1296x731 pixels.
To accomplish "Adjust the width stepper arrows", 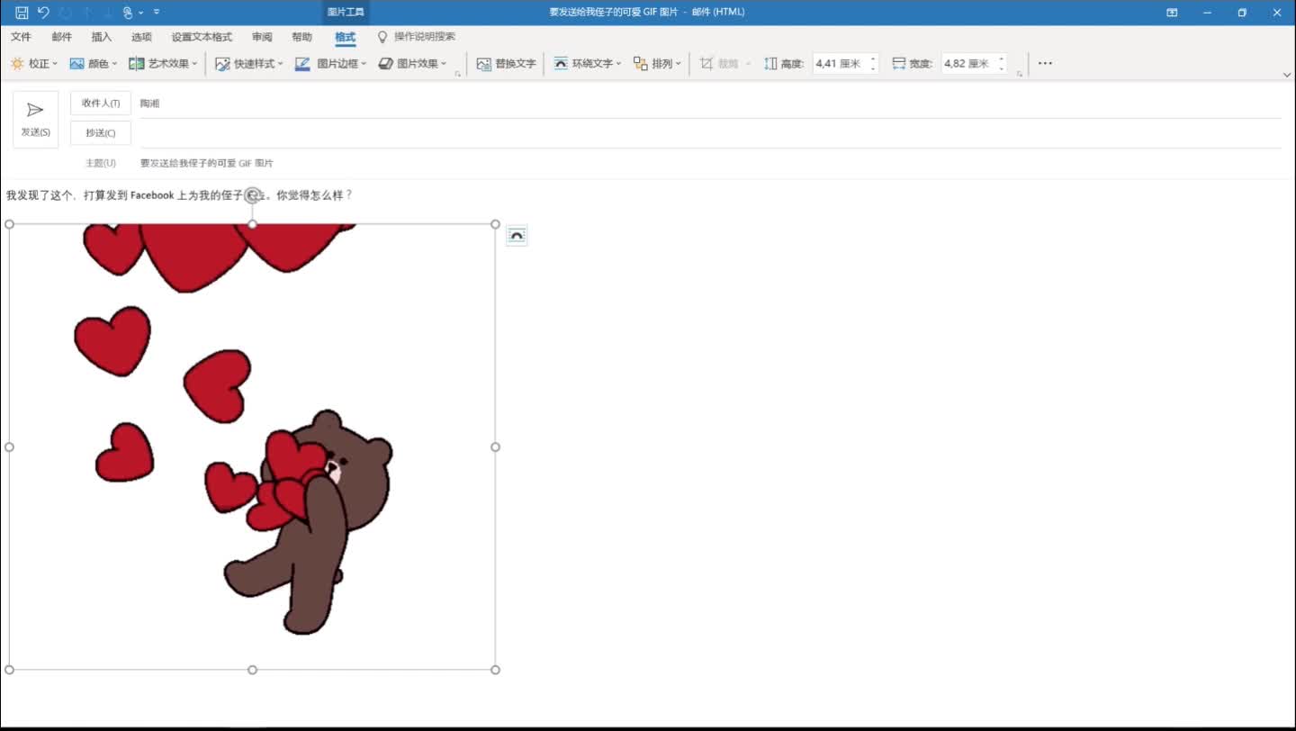I will point(1002,64).
